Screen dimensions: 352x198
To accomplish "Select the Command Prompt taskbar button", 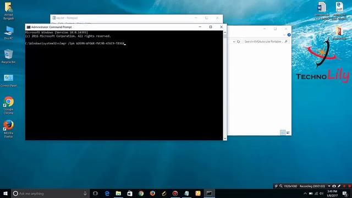I will 209,193.
